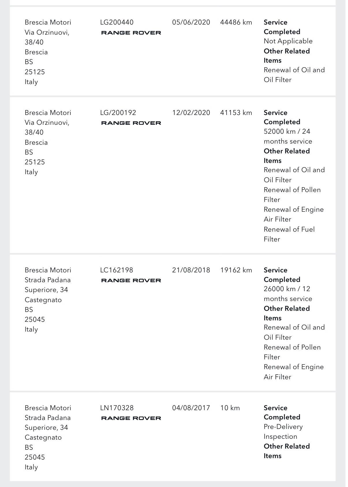Click the Range Rover logo under LG/200192
The width and height of the screenshot is (348, 487).
point(131,123)
